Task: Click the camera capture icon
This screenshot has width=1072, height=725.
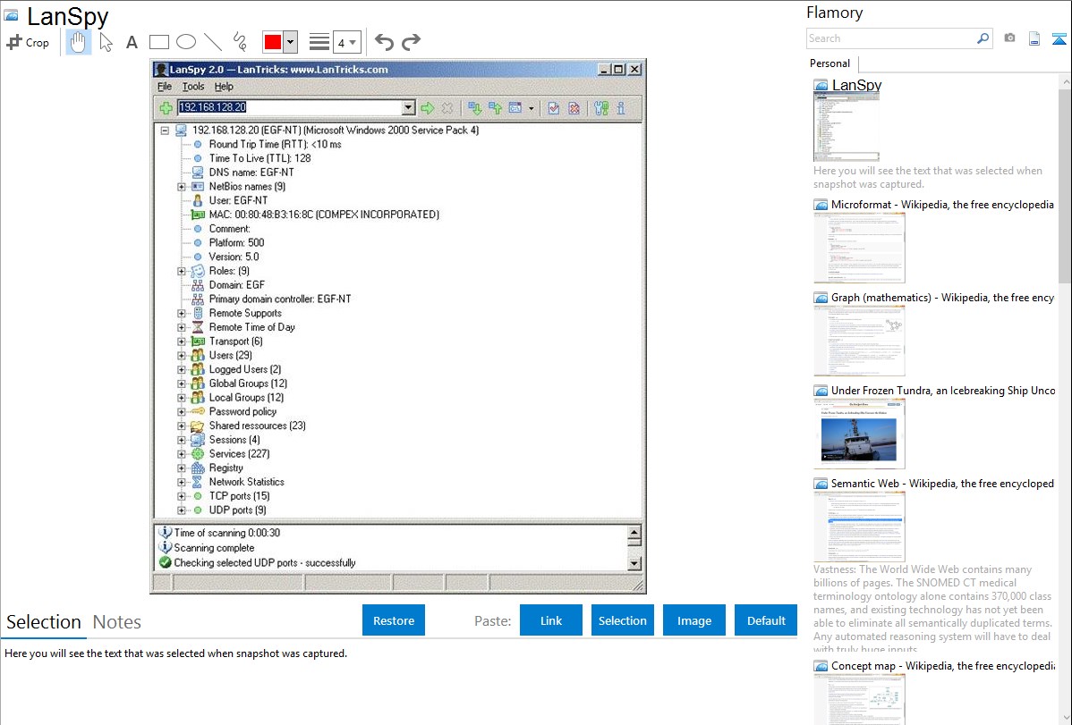Action: 1009,38
